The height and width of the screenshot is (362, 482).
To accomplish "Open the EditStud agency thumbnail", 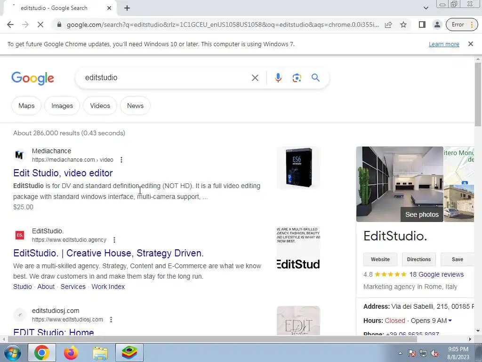I will (x=298, y=248).
